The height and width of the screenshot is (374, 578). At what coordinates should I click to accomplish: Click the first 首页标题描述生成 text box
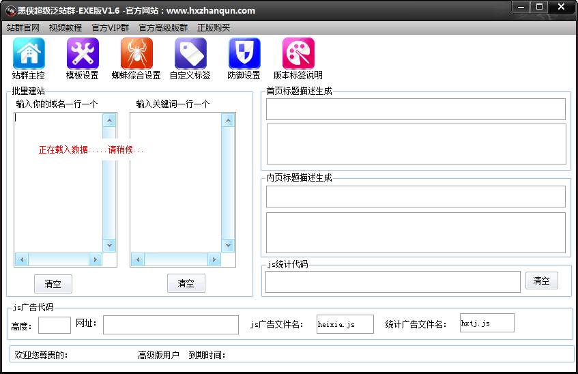click(x=416, y=109)
